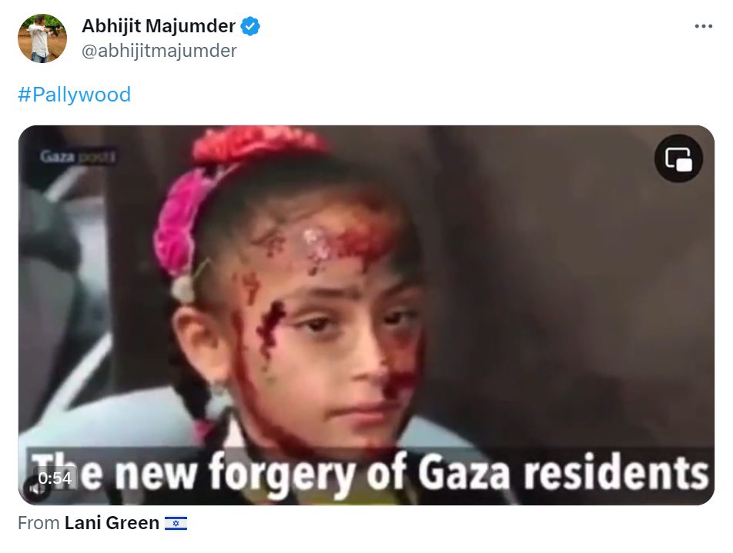733x553 pixels.
Task: Open the Lani Green source link
Action: click(x=112, y=523)
